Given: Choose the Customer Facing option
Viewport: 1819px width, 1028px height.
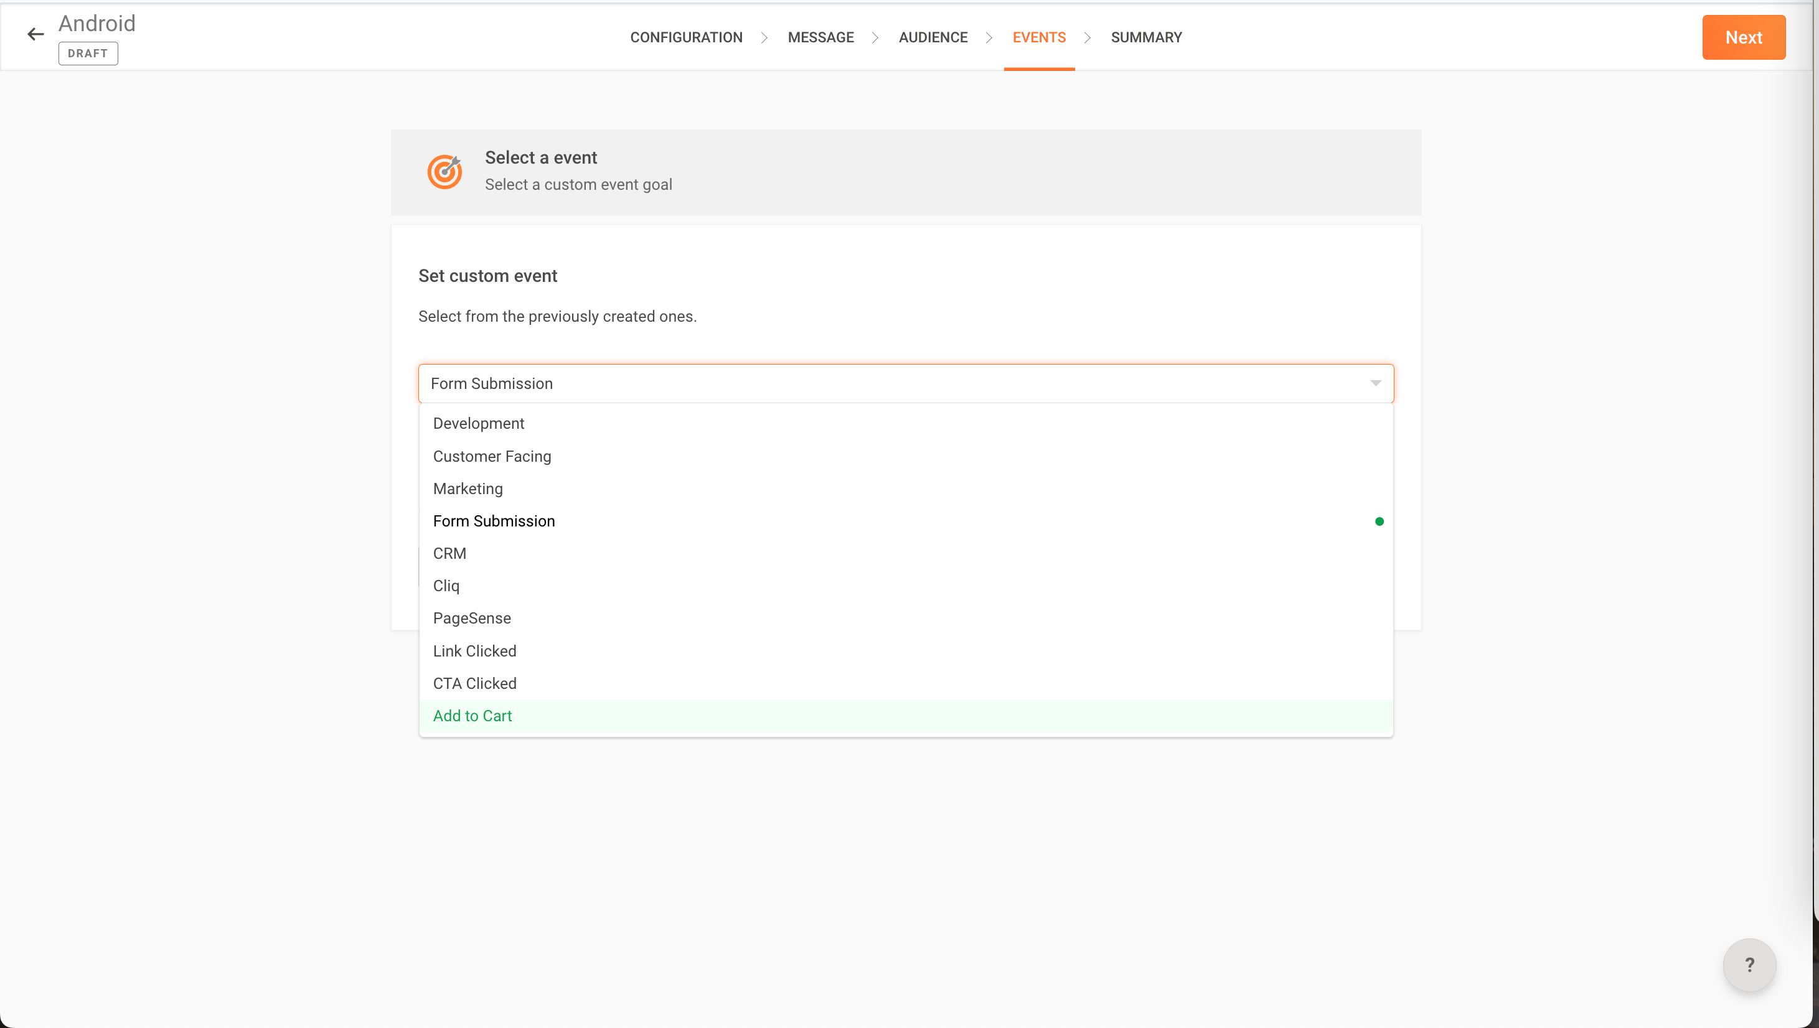Looking at the screenshot, I should point(491,456).
